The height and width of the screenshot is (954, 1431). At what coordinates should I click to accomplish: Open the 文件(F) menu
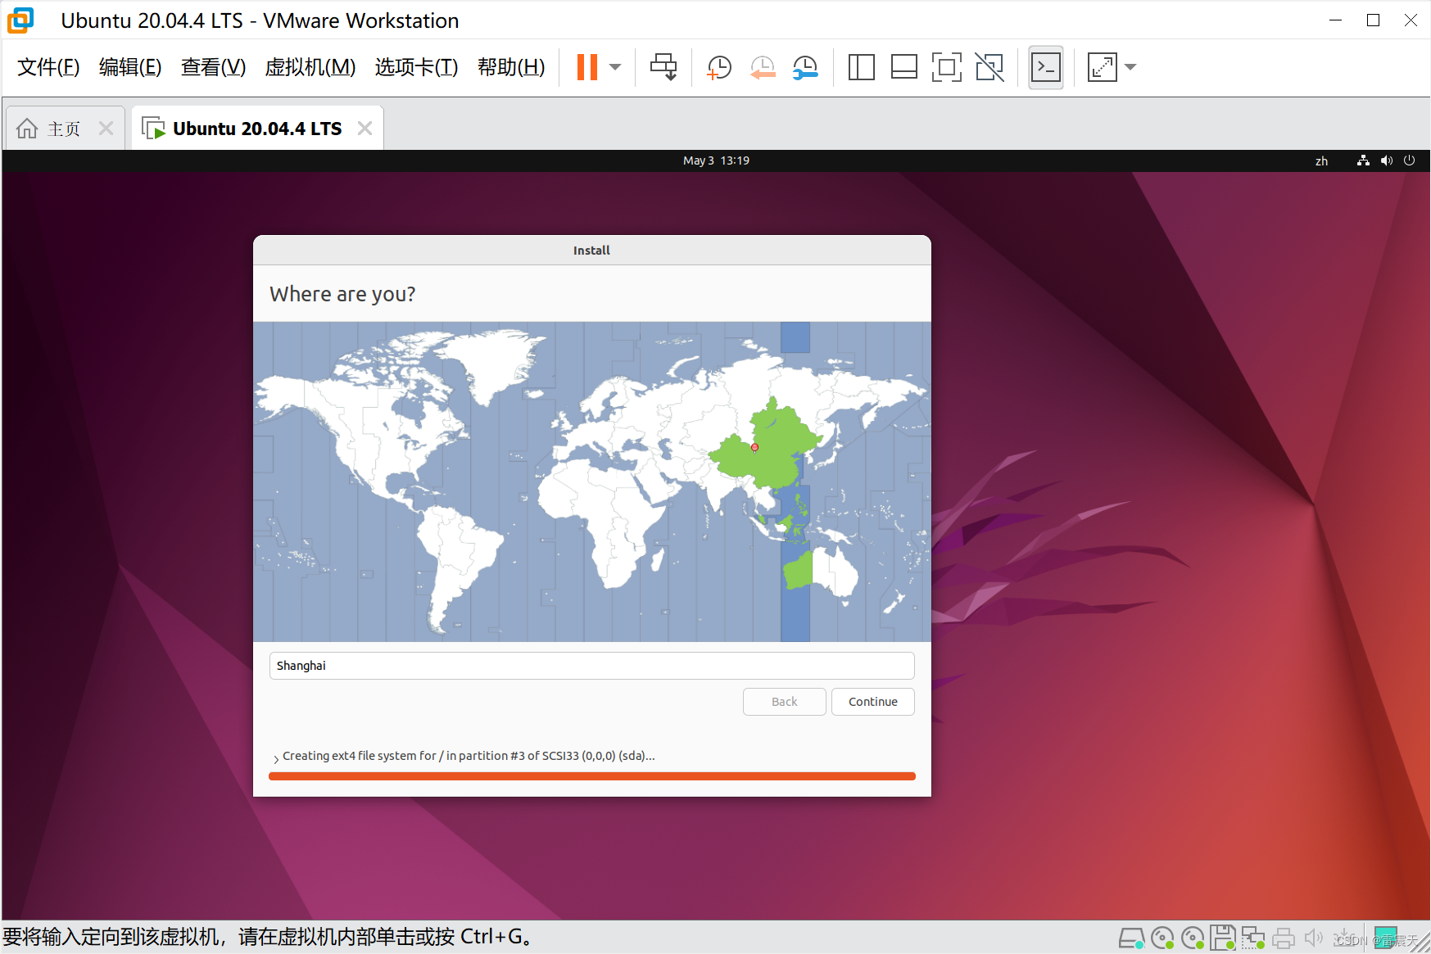(48, 67)
